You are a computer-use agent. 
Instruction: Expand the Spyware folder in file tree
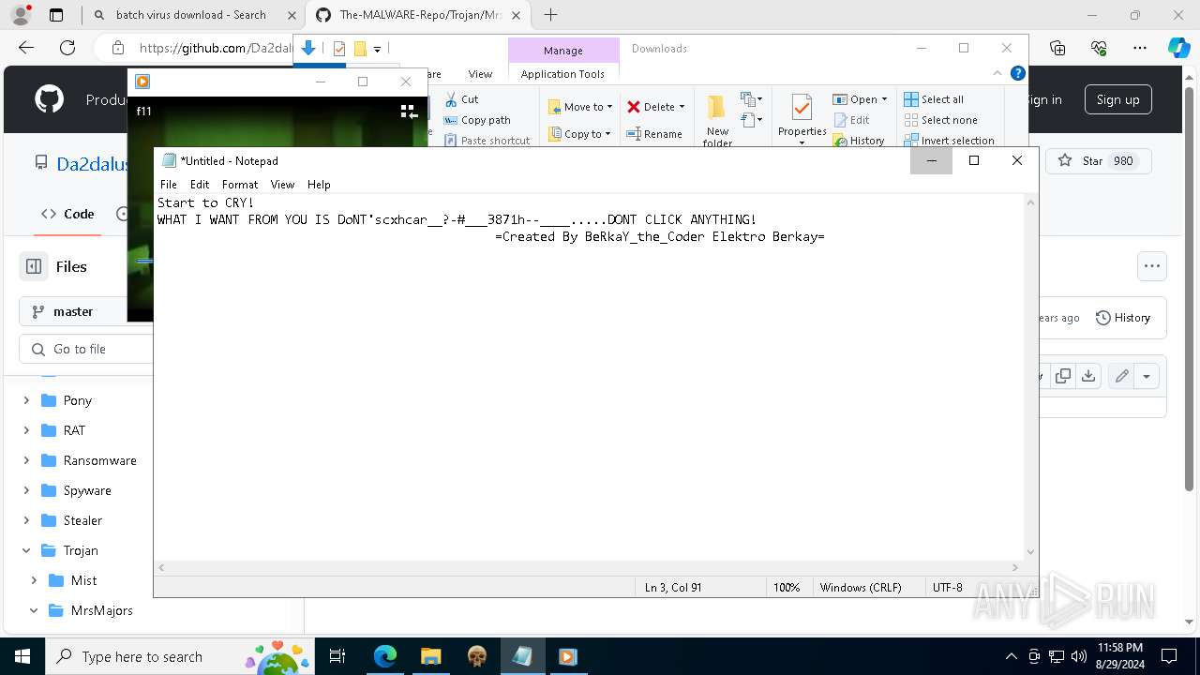point(26,490)
